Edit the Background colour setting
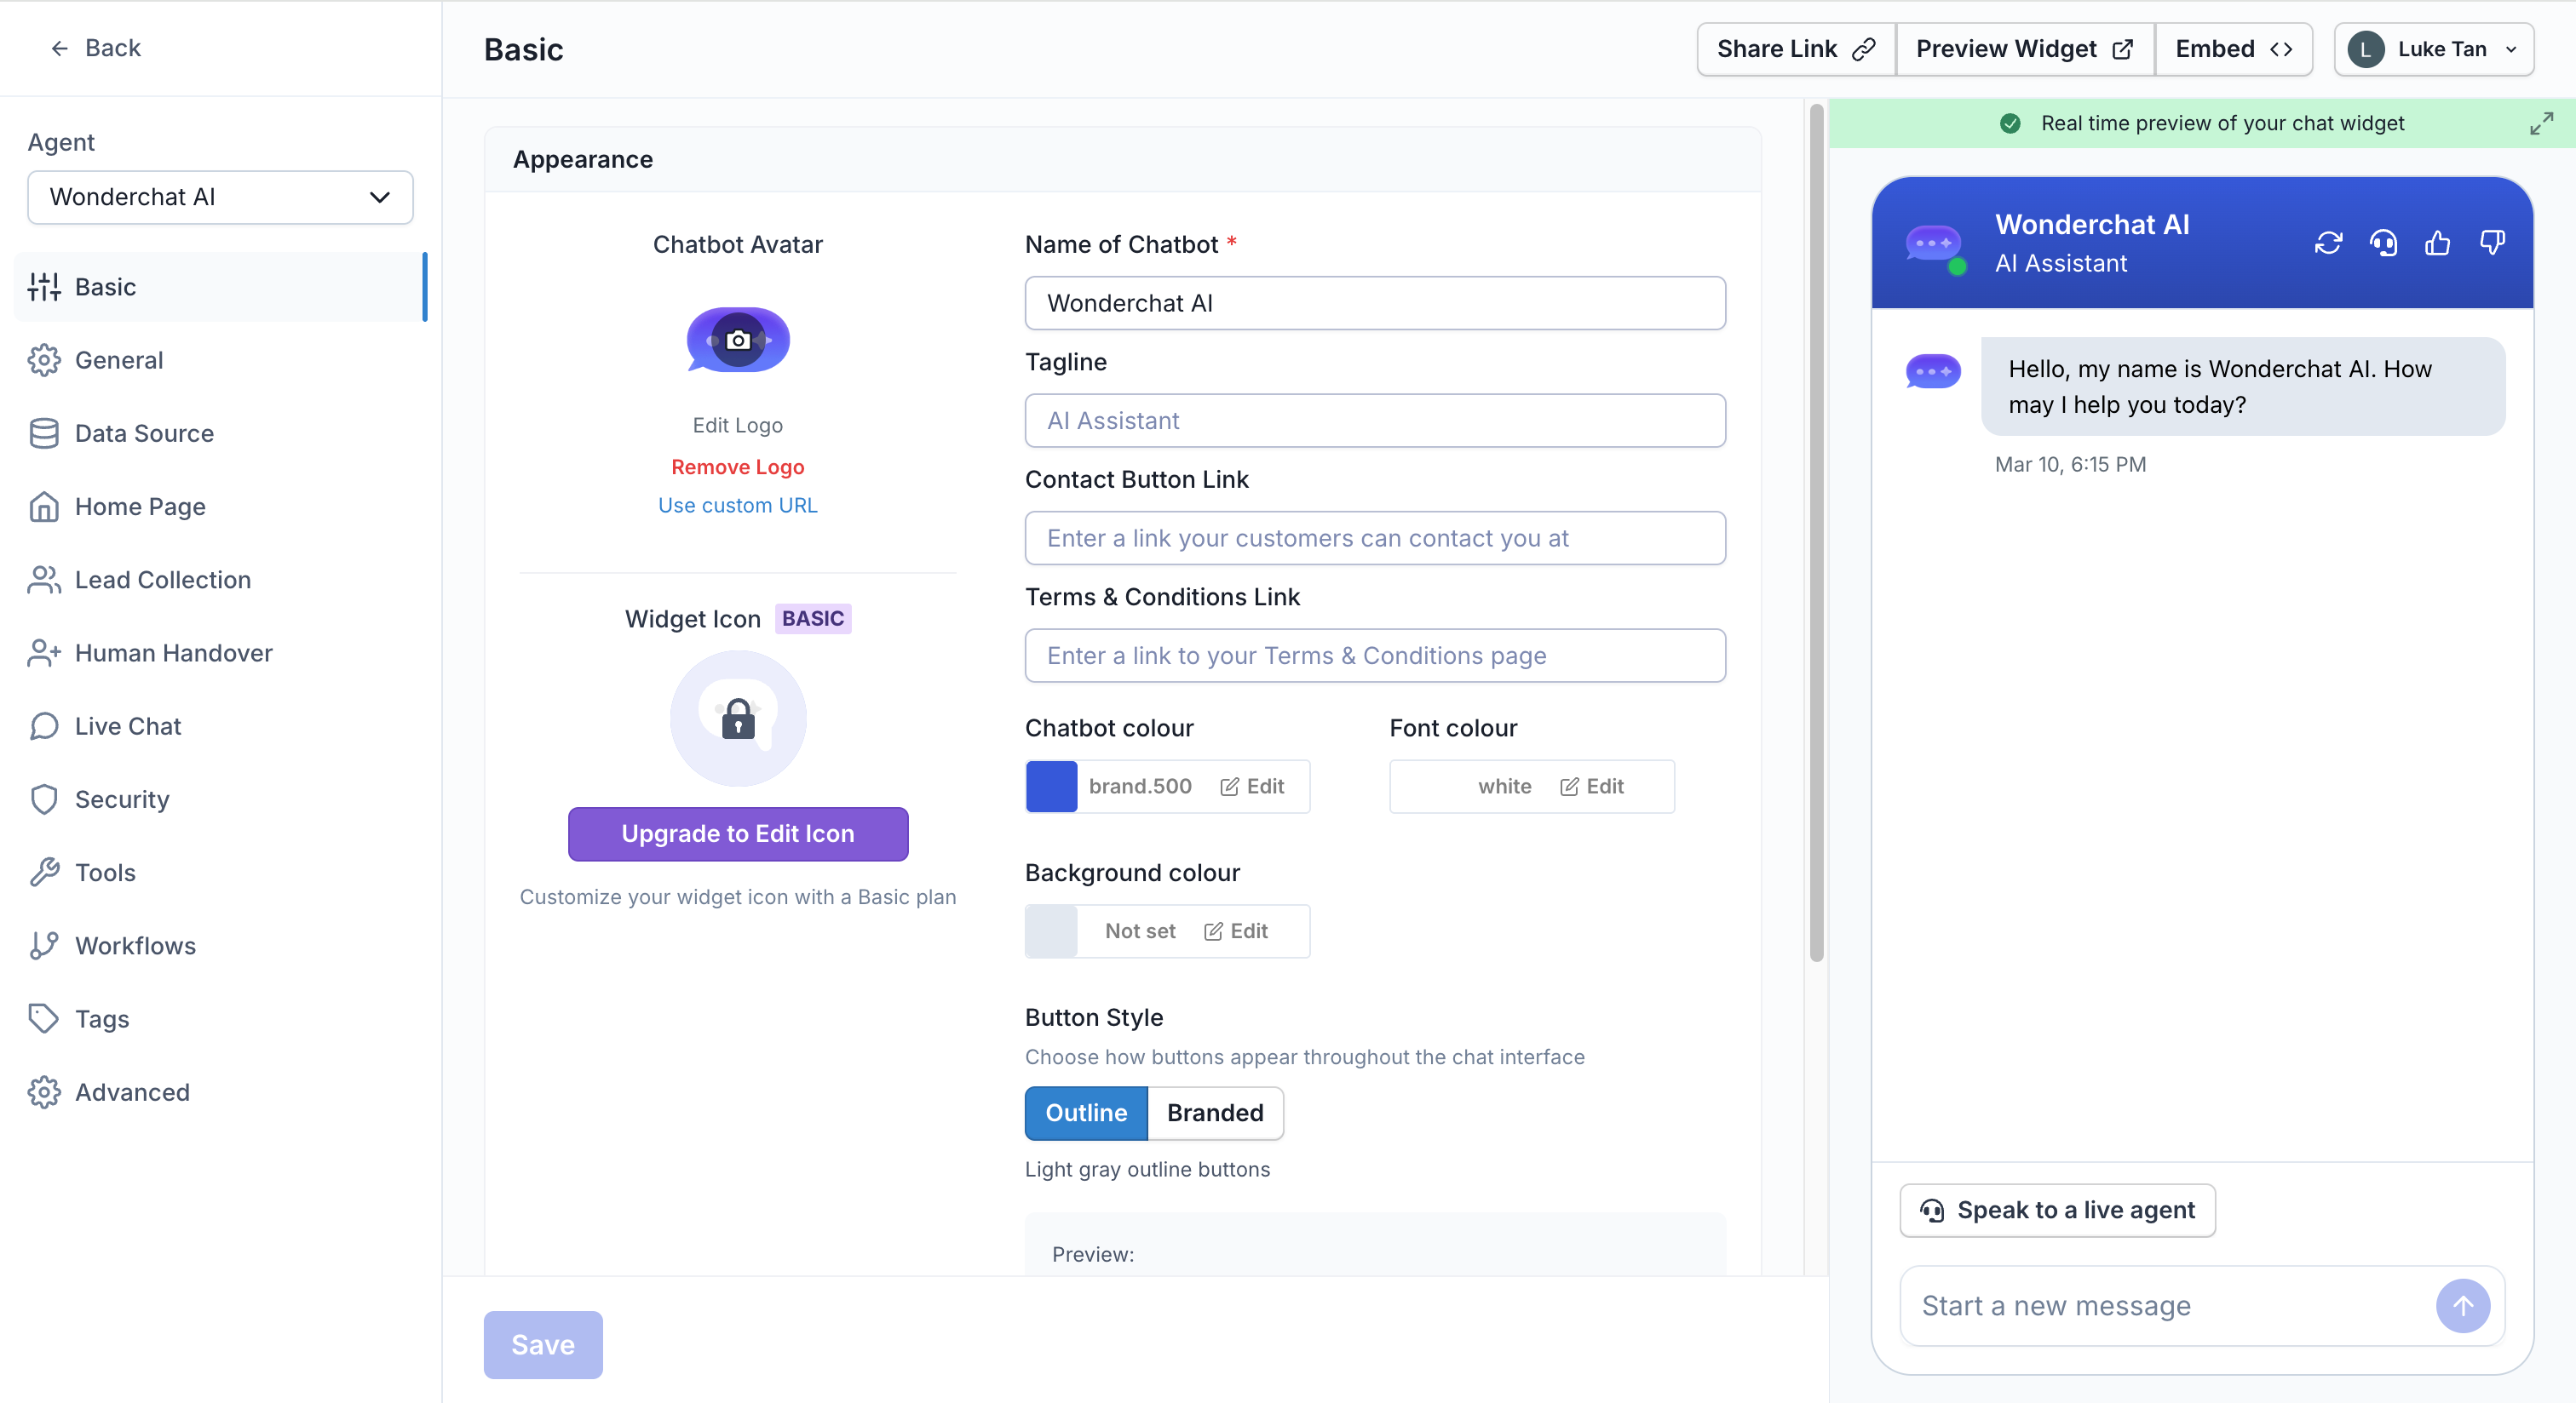 1236,931
